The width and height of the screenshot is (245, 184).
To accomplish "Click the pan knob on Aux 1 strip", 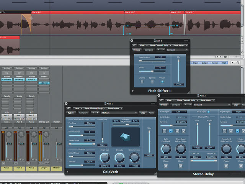I will click(x=9, y=134).
